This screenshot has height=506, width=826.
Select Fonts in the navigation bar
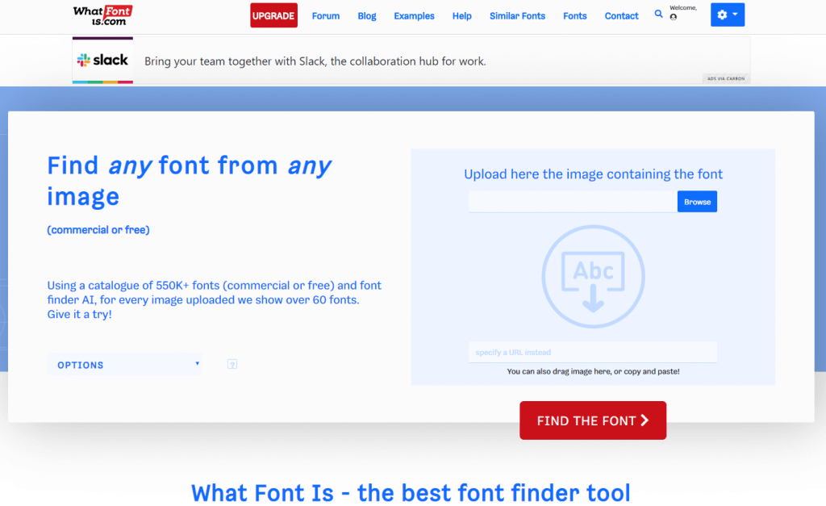point(575,16)
